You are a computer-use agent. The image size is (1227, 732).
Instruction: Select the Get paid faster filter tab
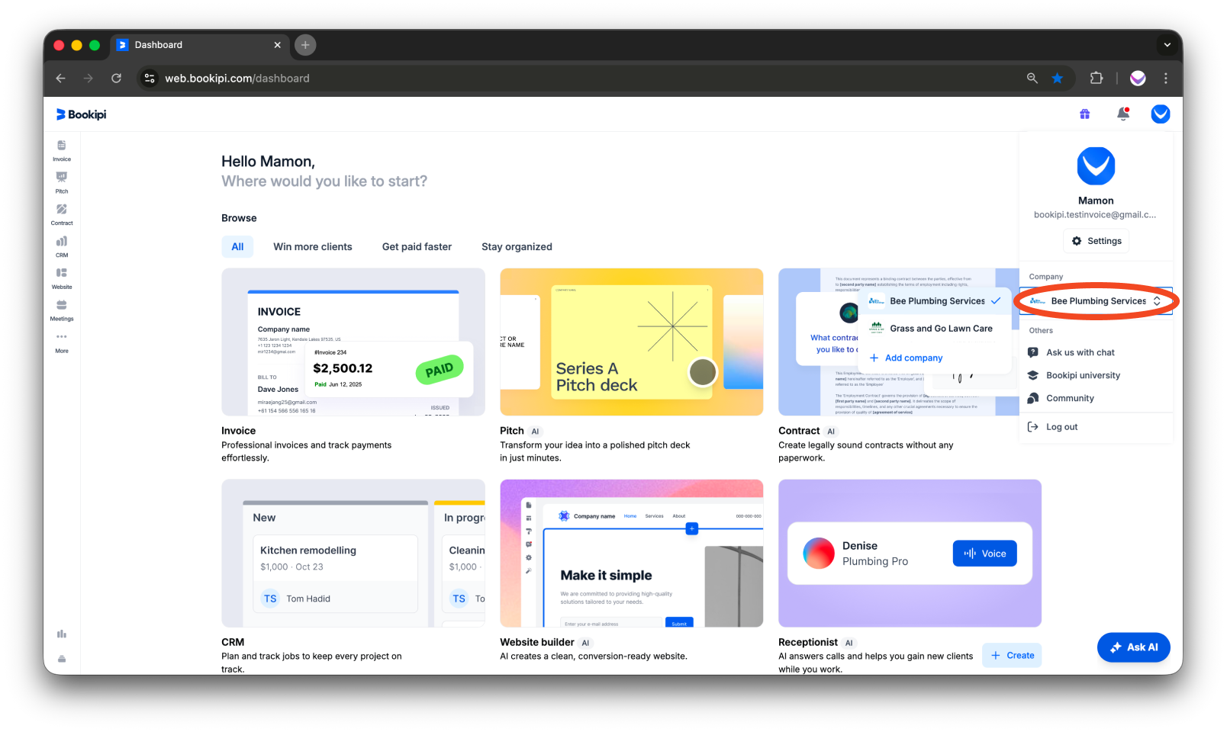click(x=417, y=246)
